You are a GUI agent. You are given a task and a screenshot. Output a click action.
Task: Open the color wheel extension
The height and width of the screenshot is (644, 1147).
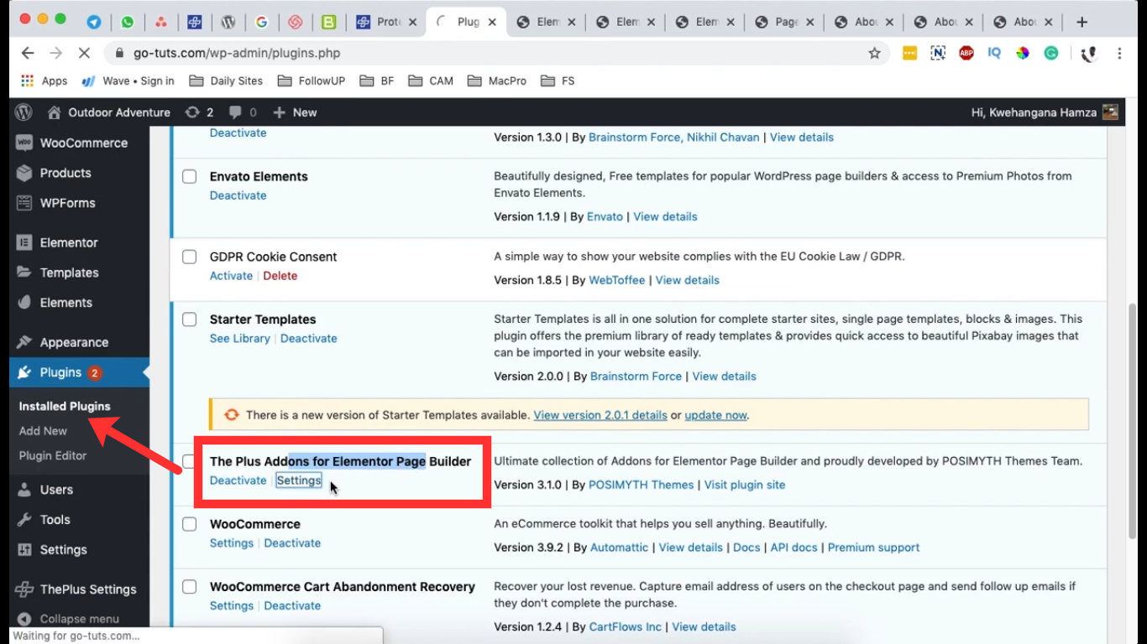pos(1023,53)
